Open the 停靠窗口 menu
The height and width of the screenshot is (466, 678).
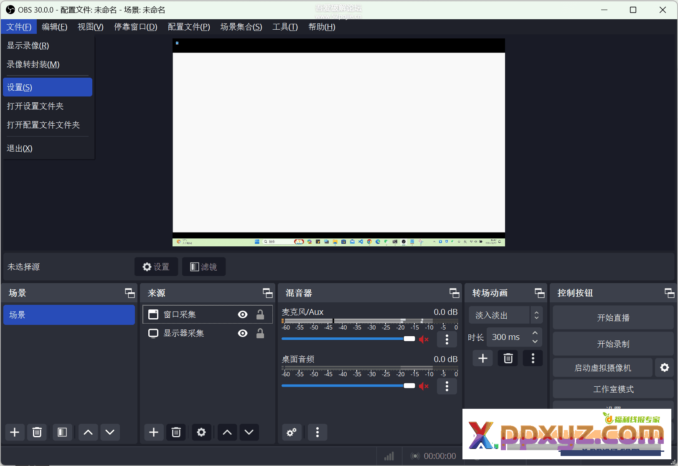point(136,27)
